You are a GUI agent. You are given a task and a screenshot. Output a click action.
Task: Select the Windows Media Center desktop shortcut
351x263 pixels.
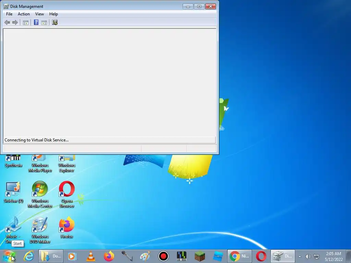tap(40, 195)
